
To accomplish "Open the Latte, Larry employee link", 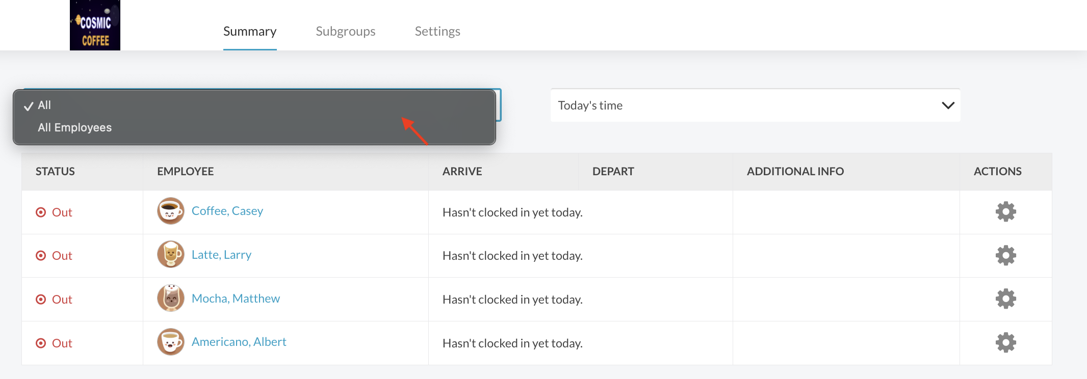I will point(221,255).
